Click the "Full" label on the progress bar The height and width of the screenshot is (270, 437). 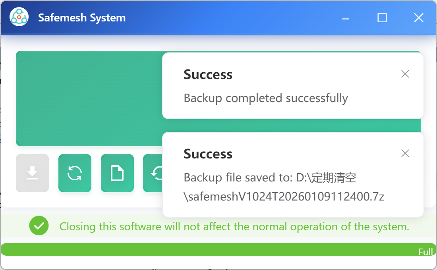[x=425, y=252]
